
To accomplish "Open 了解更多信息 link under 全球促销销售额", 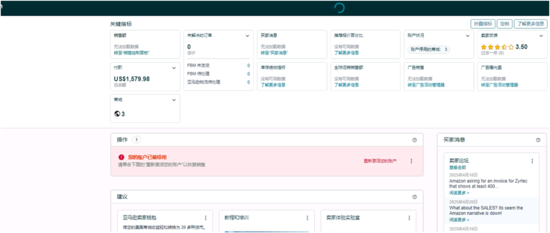I will 347,85.
